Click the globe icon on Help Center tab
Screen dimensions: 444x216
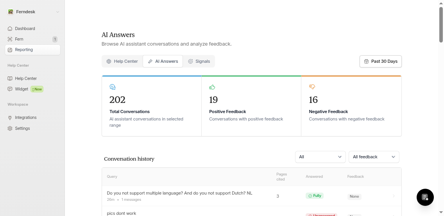pyautogui.click(x=109, y=61)
